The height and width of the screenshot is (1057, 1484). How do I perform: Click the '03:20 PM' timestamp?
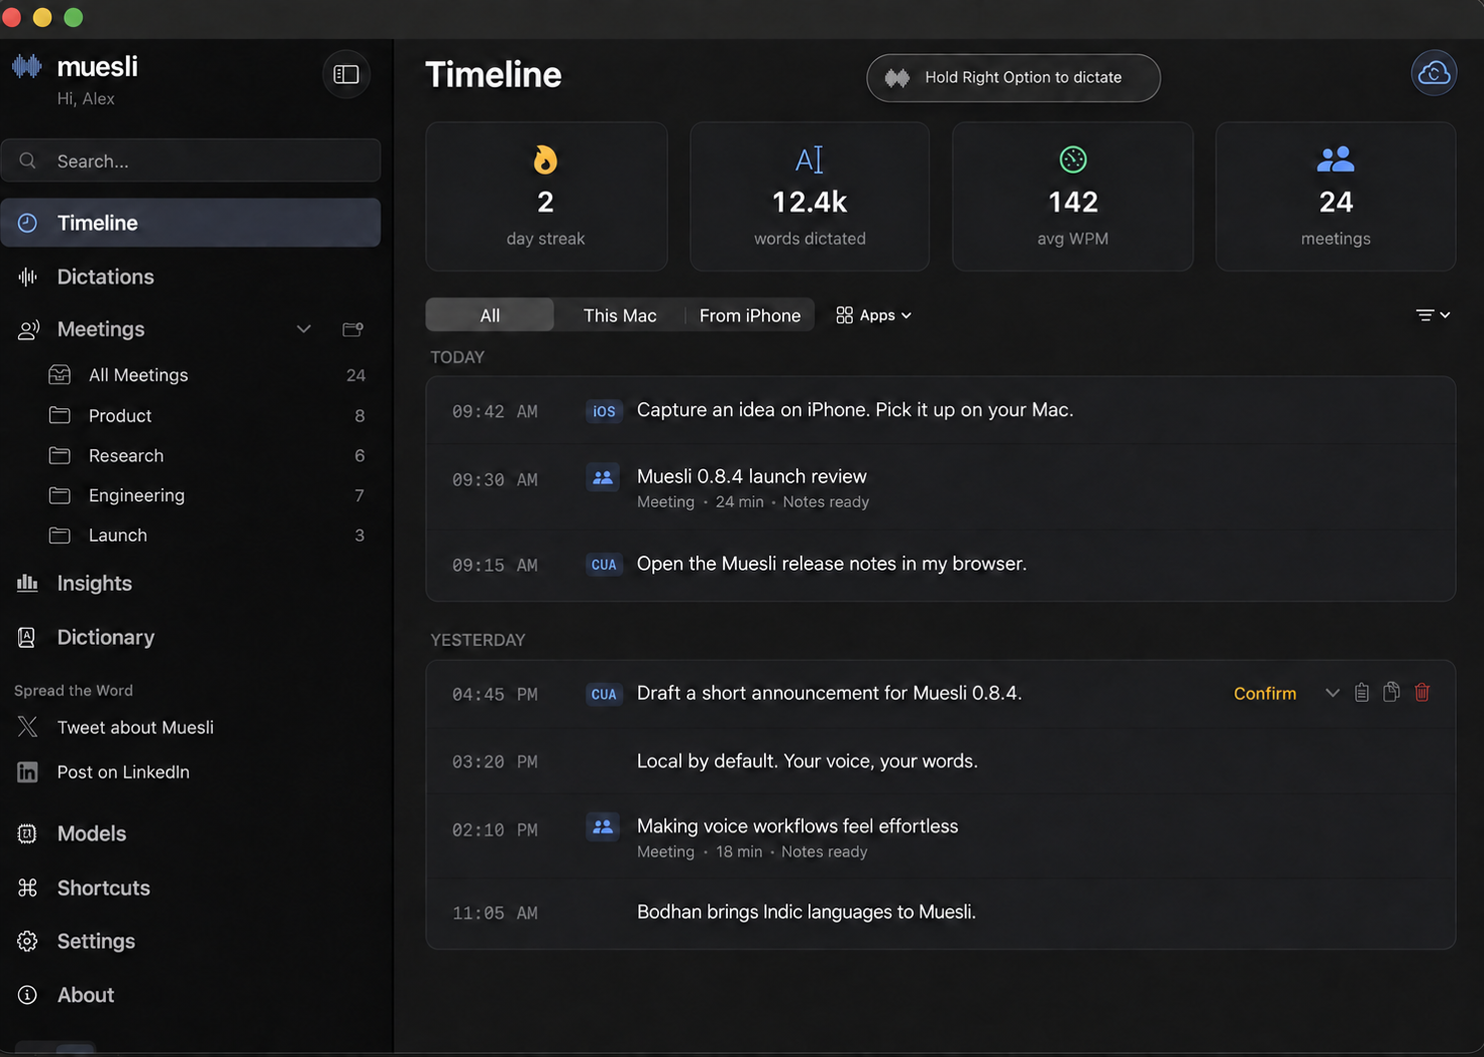click(494, 763)
